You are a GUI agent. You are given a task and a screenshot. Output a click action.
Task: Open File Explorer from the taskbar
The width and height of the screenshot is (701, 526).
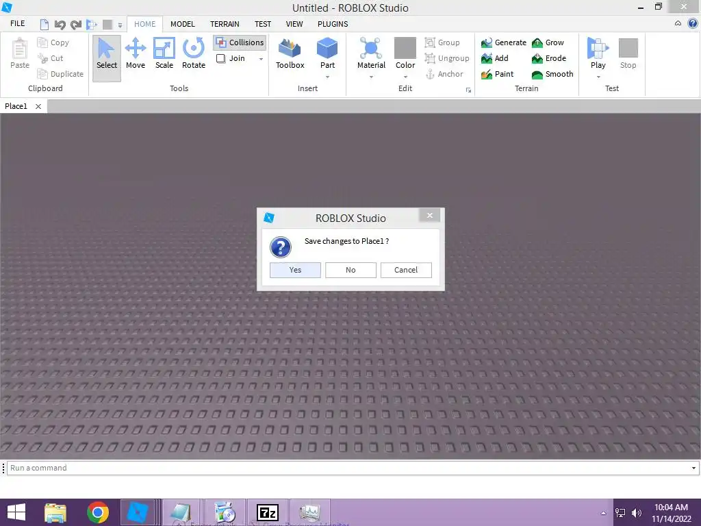tap(55, 512)
